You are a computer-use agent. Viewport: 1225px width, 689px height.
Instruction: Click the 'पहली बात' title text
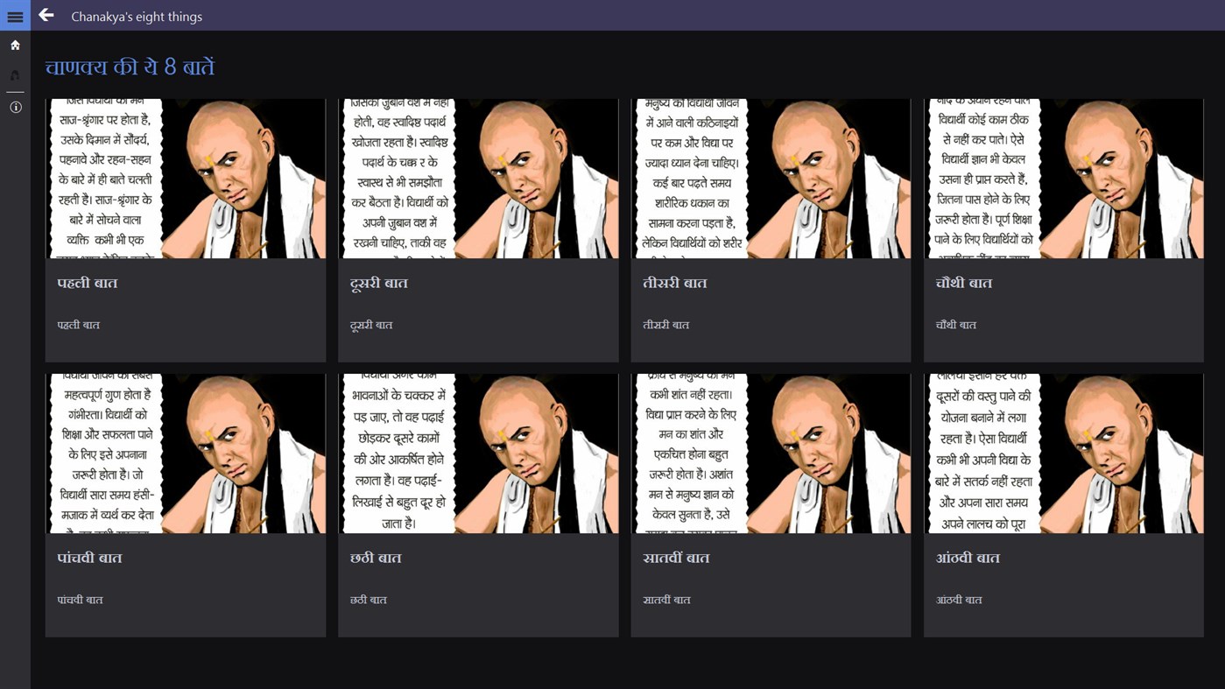[88, 282]
